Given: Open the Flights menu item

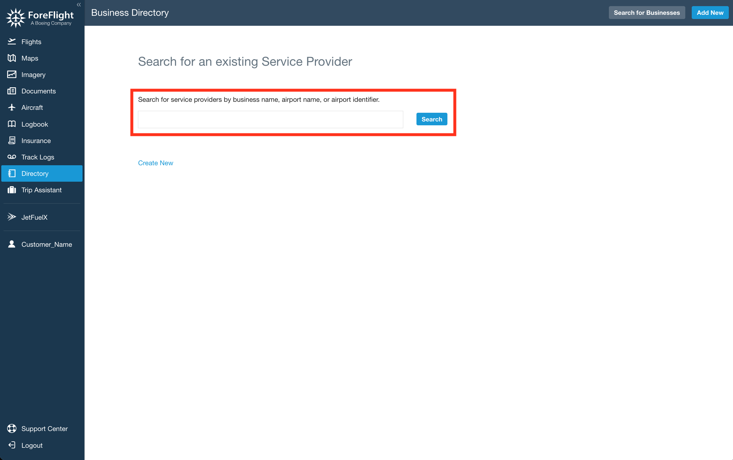Looking at the screenshot, I should 42,42.
